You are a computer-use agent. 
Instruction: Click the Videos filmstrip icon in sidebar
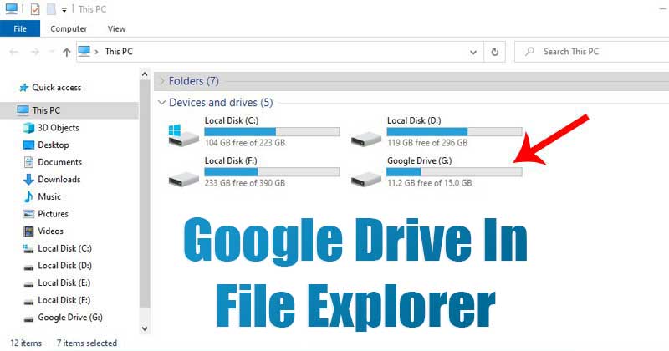point(28,231)
